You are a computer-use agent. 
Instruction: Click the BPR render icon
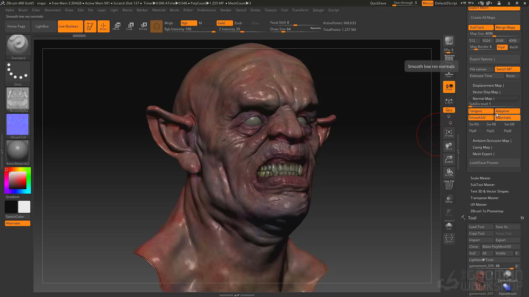[x=449, y=41]
